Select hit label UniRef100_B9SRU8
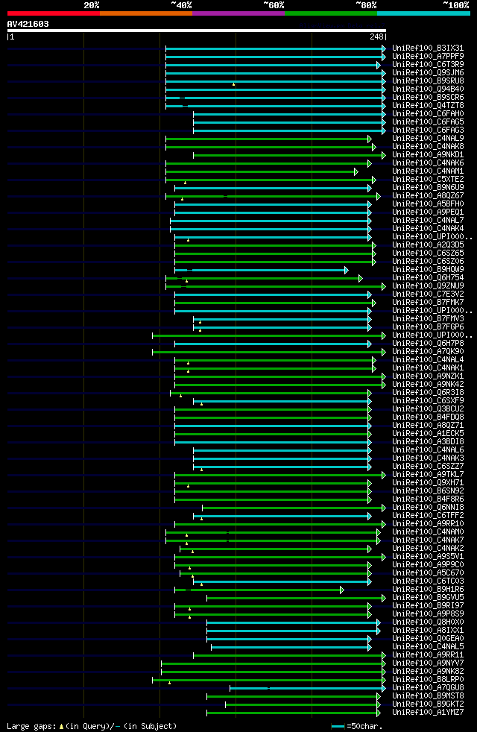 tap(428, 81)
